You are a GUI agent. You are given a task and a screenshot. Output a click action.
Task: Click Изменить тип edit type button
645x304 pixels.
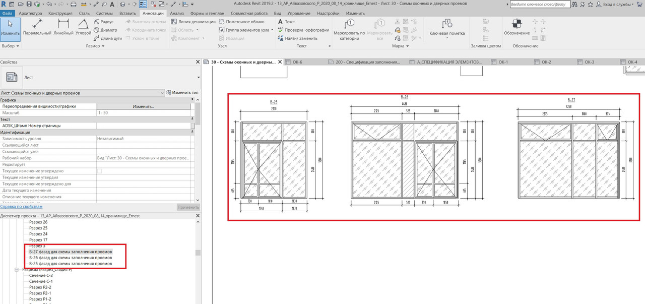(182, 93)
